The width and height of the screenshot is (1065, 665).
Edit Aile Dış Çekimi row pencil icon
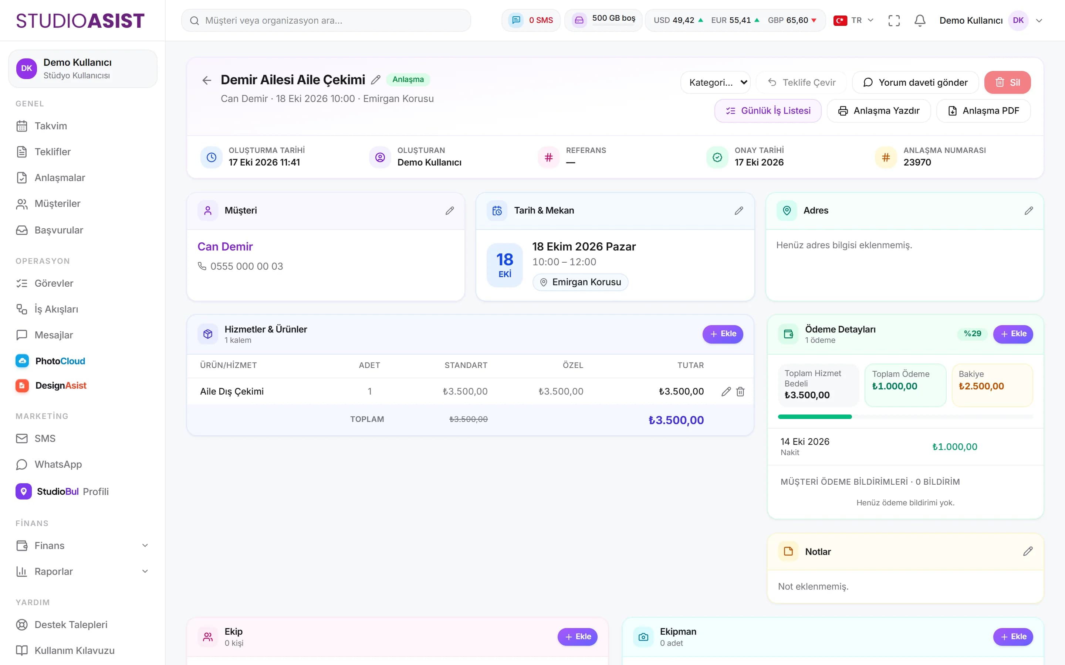coord(726,392)
